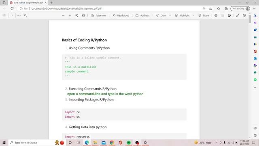Add a site to sidebar with plus
This screenshot has width=259, height=146.
pos(255,87)
